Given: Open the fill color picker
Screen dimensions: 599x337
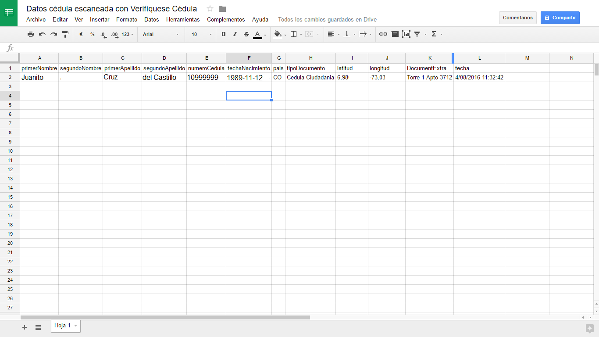Looking at the screenshot, I should coord(280,34).
